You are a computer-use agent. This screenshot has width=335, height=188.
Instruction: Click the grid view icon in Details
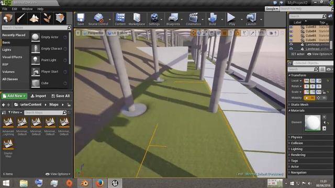[x=322, y=69]
